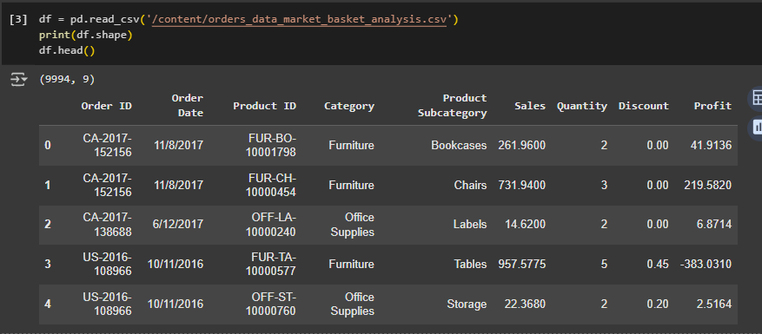The width and height of the screenshot is (762, 334).
Task: Click Product ID OFF-LA-10000240
Action: click(271, 225)
